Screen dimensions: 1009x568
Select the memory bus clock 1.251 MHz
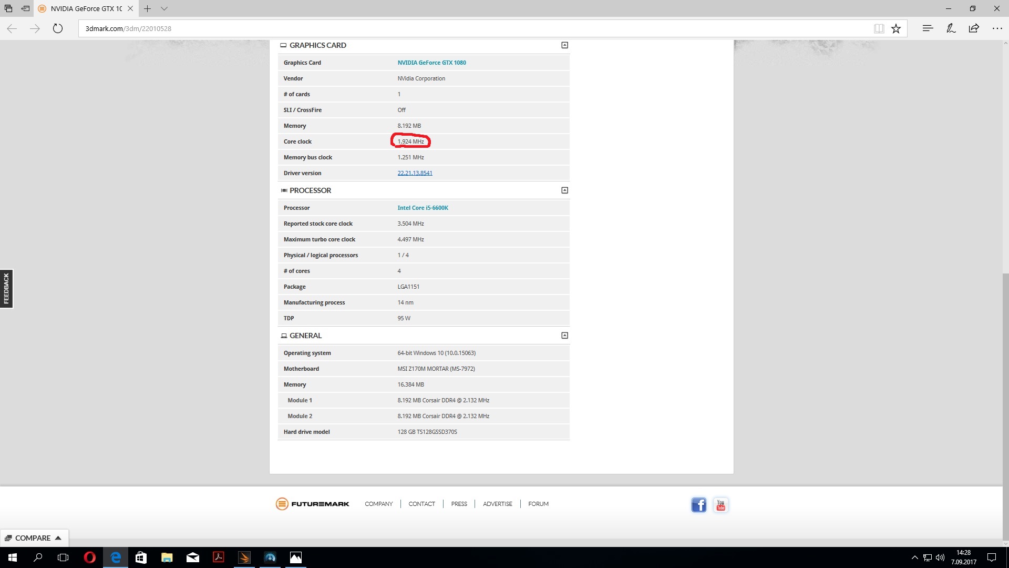[x=410, y=157]
